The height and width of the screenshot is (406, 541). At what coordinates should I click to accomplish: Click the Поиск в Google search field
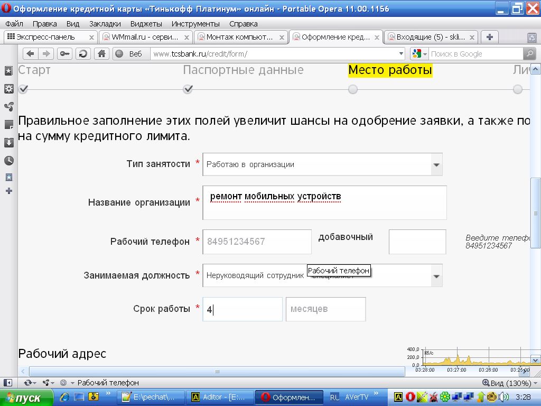[476, 54]
